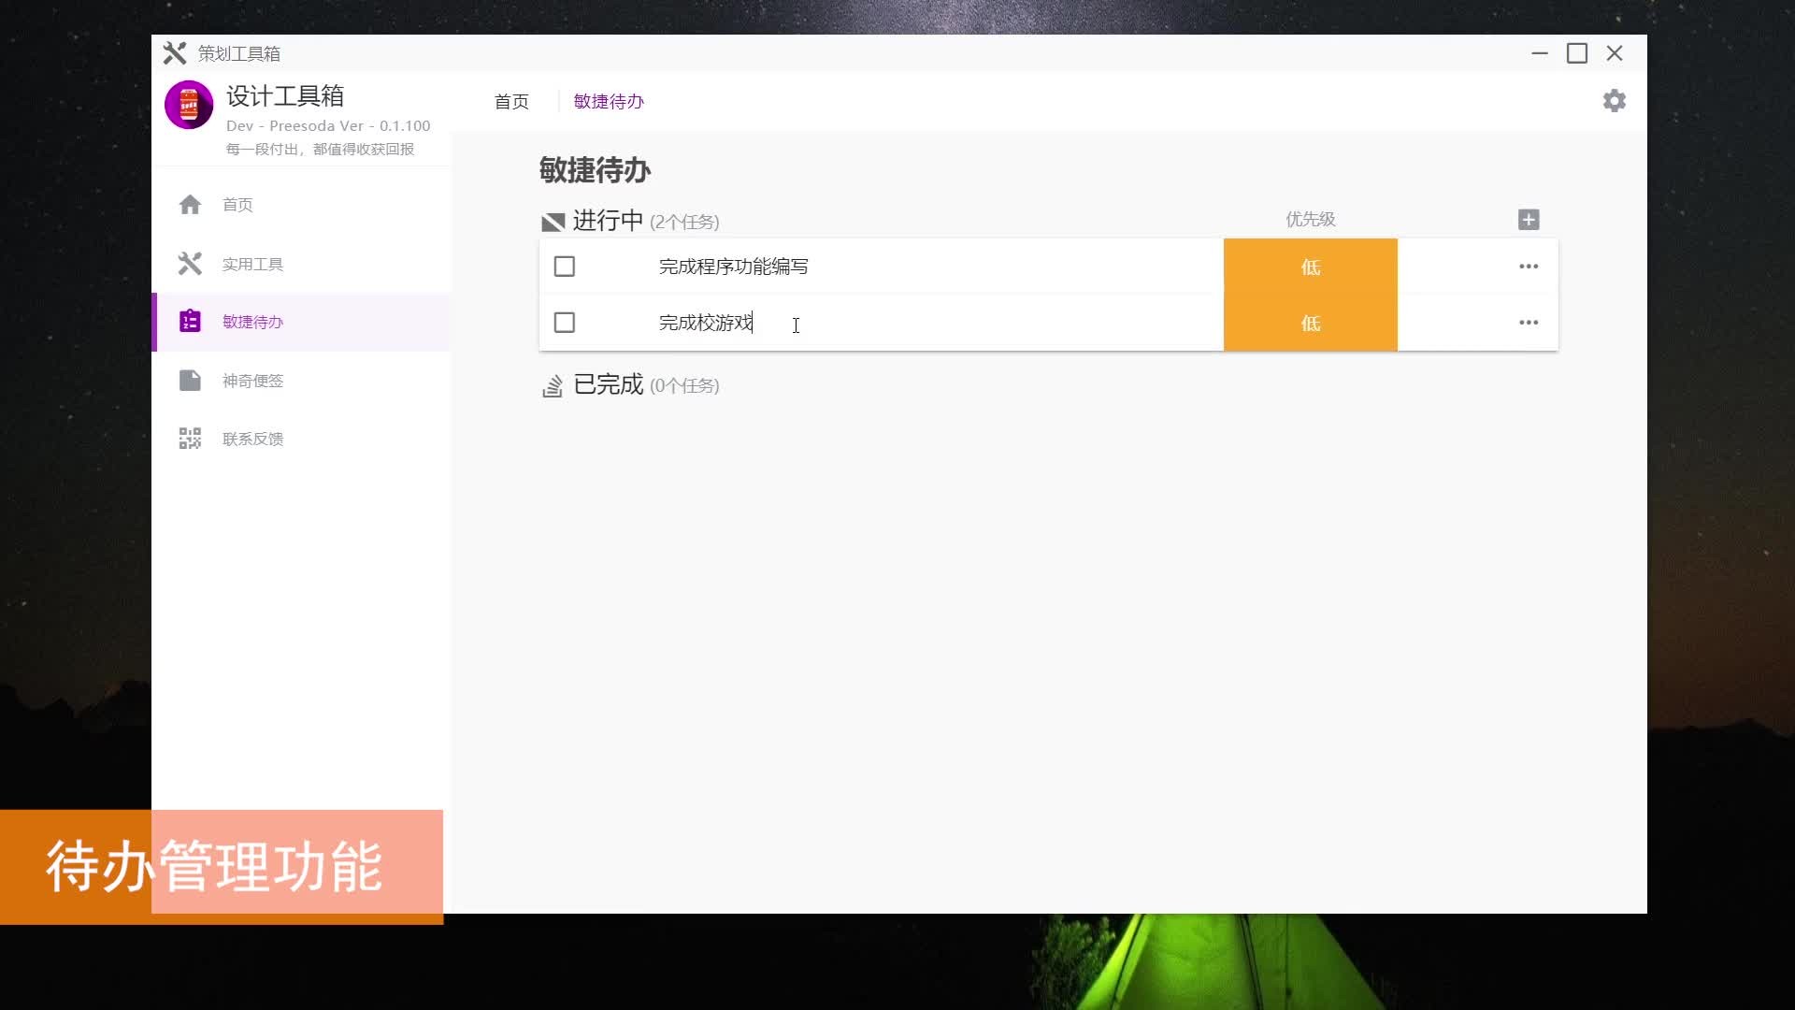
Task: Click the add task plus icon
Action: tap(1529, 220)
